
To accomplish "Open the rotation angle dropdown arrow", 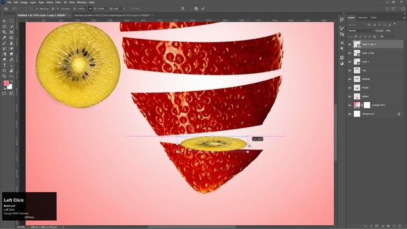I will click(x=125, y=8).
